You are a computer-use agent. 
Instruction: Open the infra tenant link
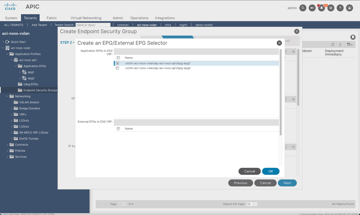(x=168, y=25)
